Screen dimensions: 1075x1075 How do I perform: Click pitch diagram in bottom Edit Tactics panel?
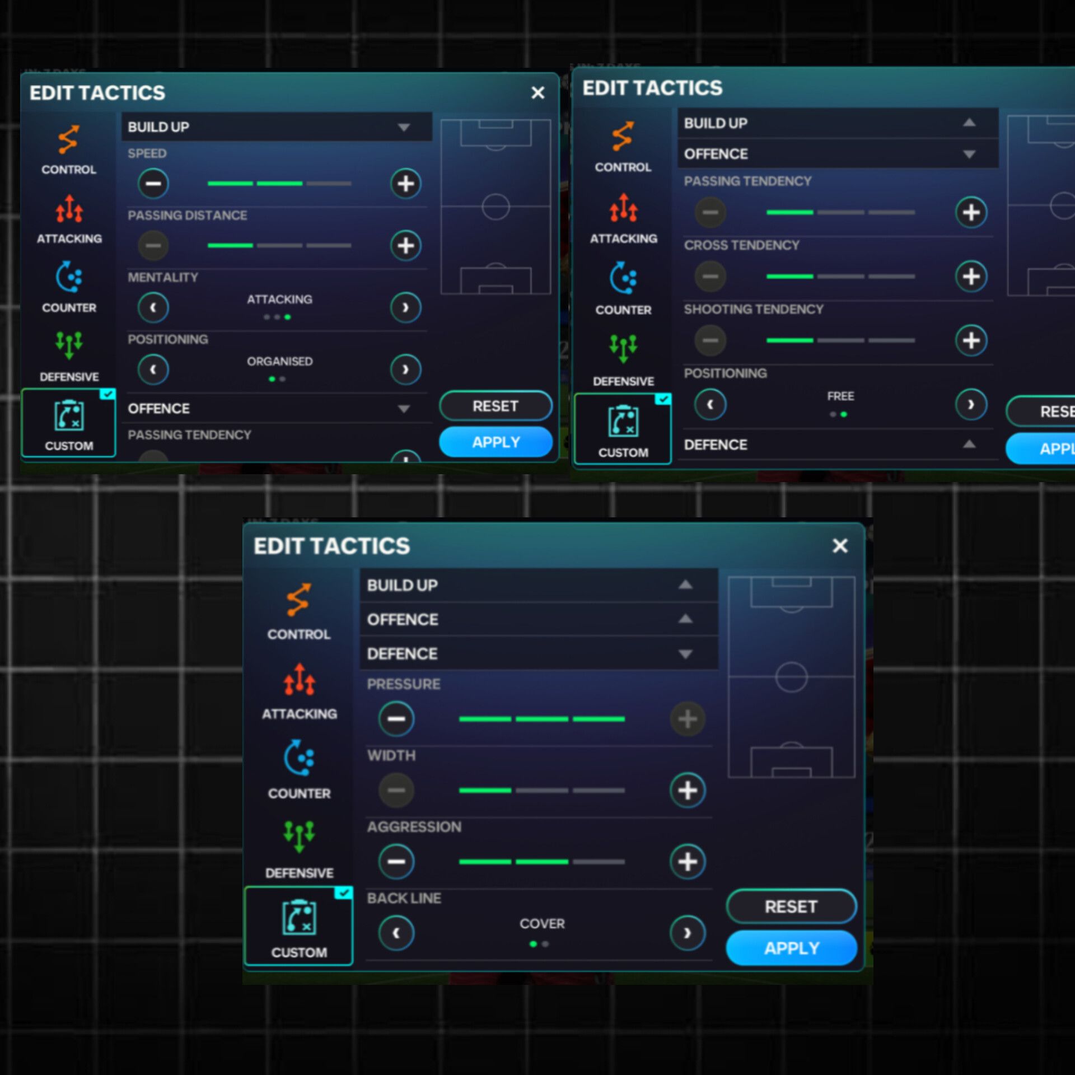point(791,677)
